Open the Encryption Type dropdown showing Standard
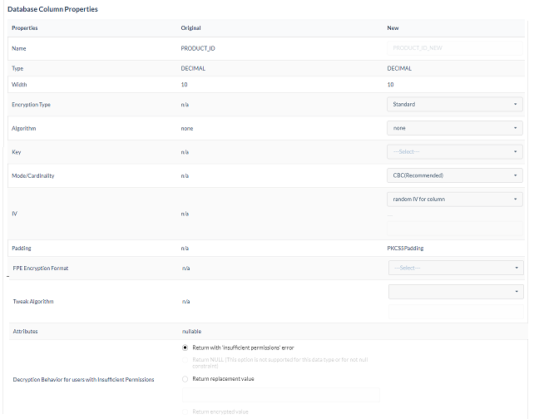The image size is (534, 419). (x=455, y=105)
